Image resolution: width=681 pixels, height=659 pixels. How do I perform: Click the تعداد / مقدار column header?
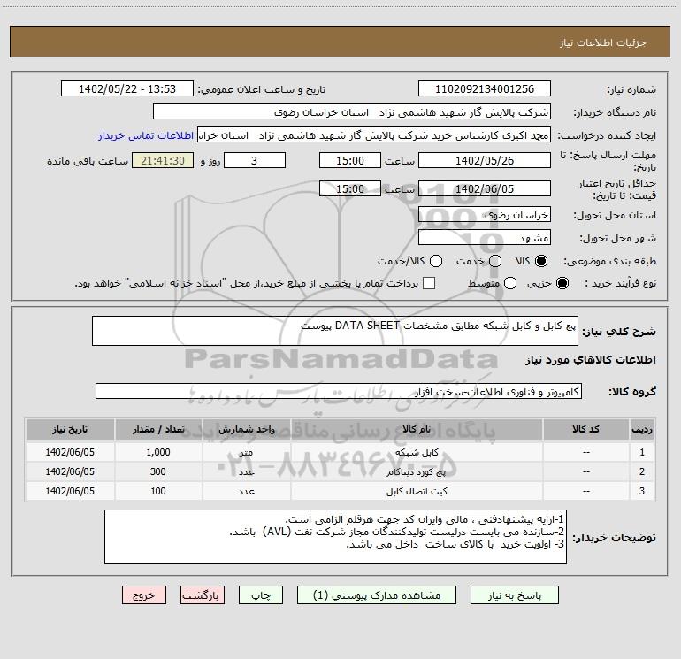[x=158, y=429]
